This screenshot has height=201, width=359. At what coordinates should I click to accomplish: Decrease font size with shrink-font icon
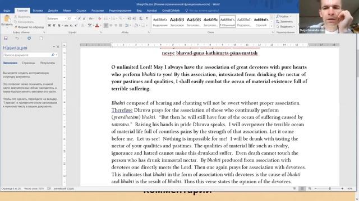(x=84, y=18)
